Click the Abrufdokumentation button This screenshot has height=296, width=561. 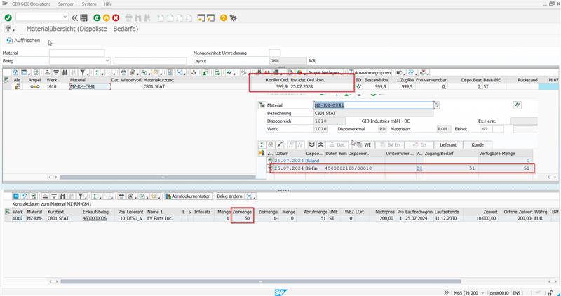(x=189, y=196)
